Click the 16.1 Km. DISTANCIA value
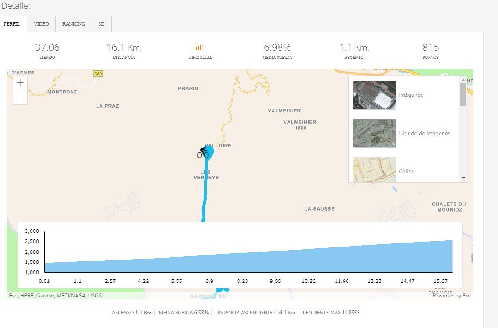This screenshot has height=328, width=498. [x=124, y=48]
